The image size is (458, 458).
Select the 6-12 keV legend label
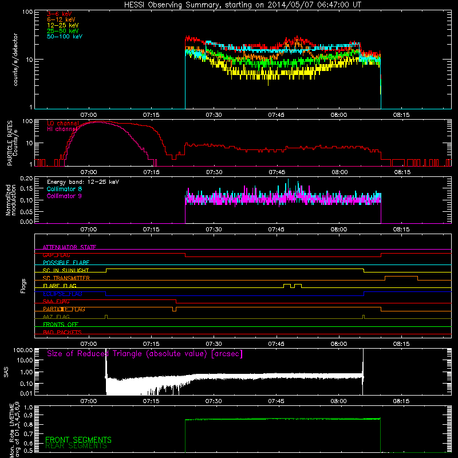[x=61, y=19]
